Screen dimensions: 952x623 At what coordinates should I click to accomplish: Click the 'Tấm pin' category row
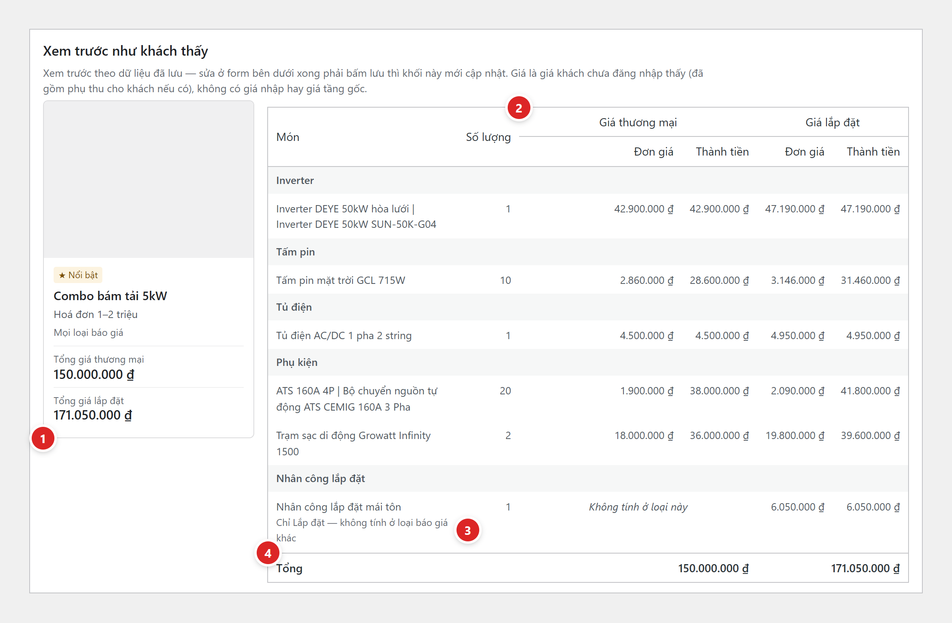tap(588, 252)
